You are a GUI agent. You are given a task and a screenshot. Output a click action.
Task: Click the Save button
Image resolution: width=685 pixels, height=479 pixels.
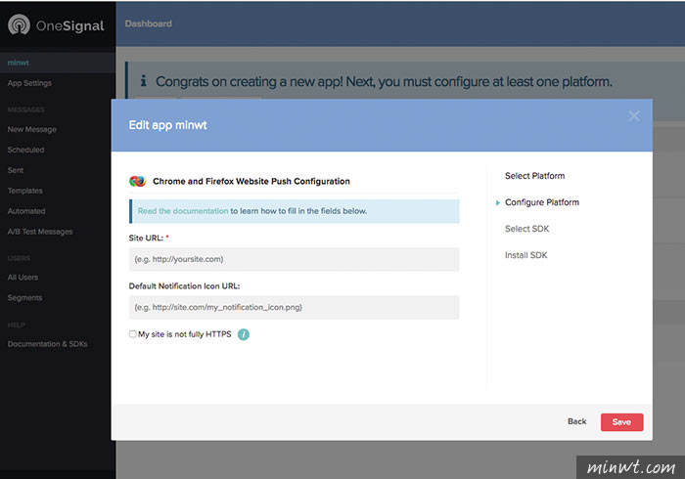coord(621,422)
